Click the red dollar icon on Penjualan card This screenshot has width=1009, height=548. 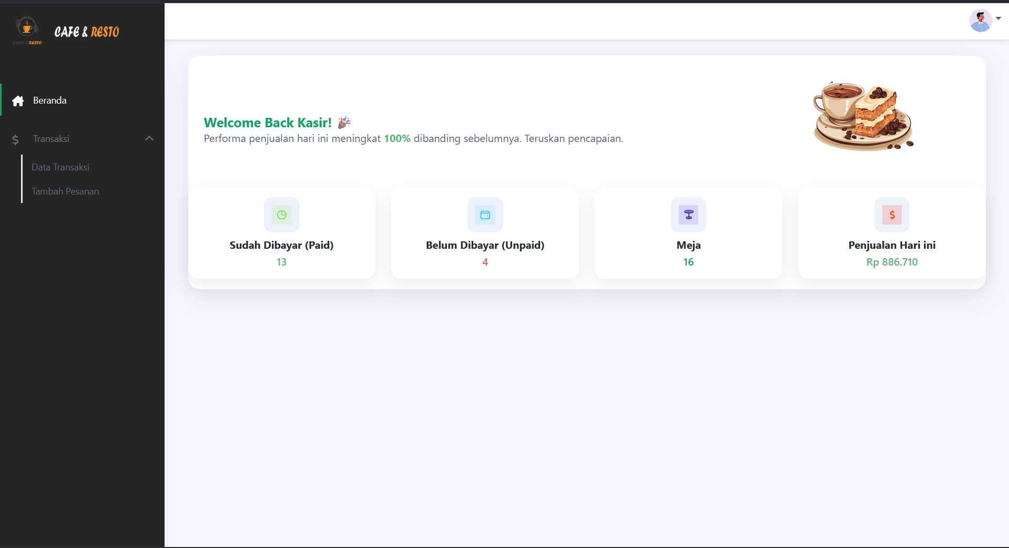click(x=892, y=215)
